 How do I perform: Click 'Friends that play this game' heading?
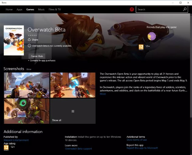pyautogui.click(x=162, y=27)
